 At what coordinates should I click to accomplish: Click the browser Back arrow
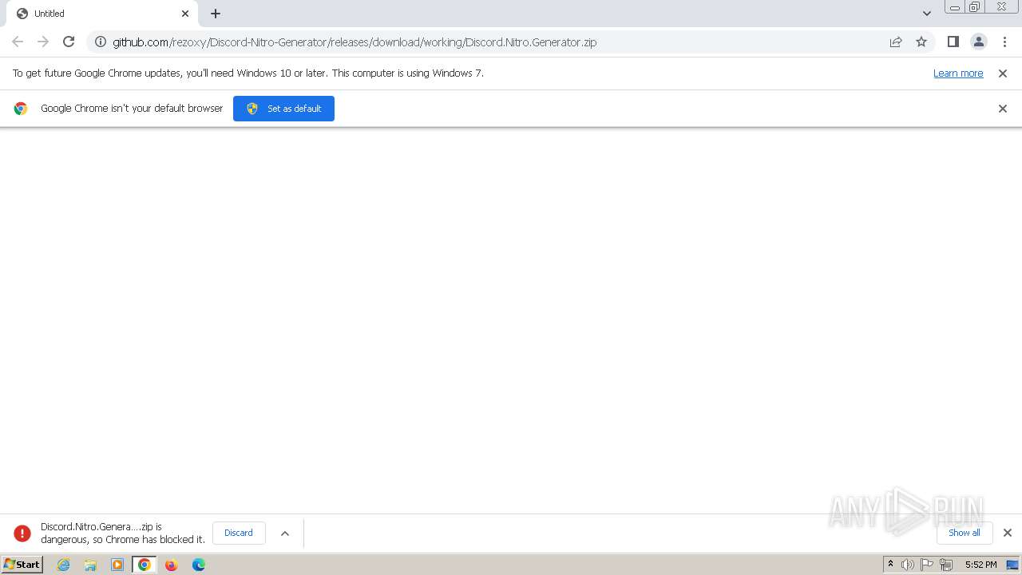point(18,42)
